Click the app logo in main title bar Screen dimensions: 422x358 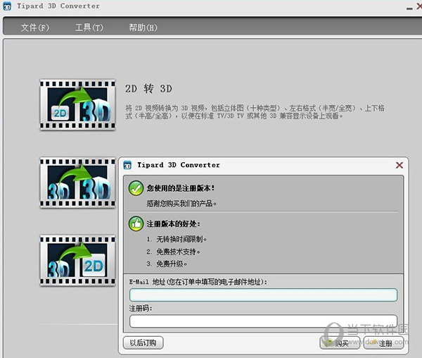7,6
